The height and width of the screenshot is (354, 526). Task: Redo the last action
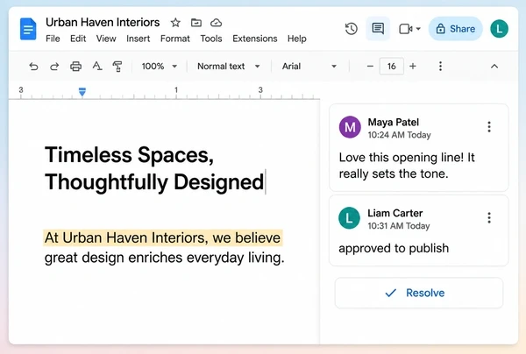click(54, 67)
